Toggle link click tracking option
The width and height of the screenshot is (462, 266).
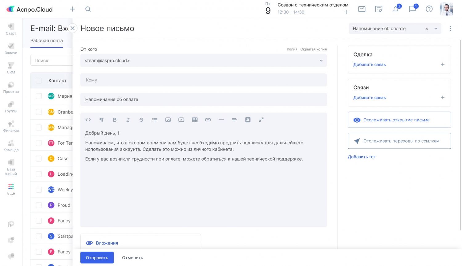[399, 141]
